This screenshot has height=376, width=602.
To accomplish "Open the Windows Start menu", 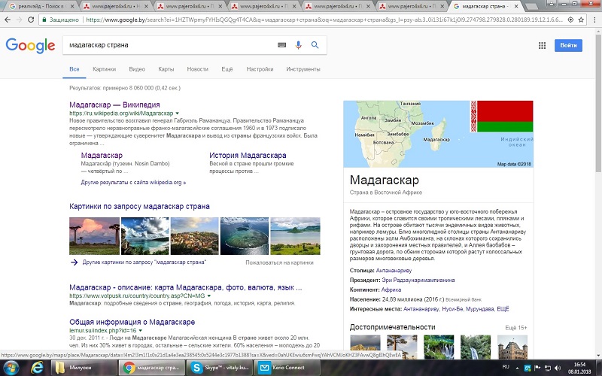I will [x=11, y=367].
